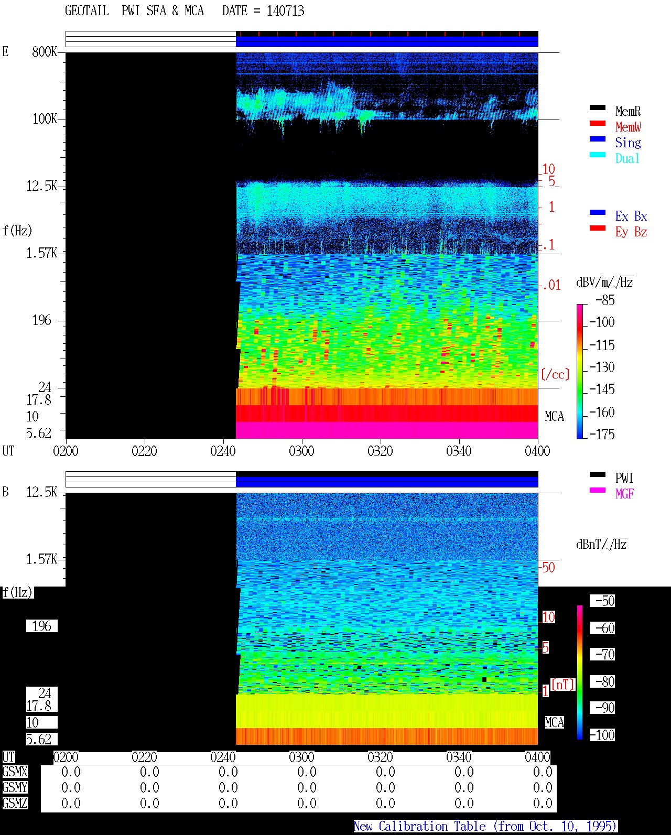The width and height of the screenshot is (671, 835).
Task: Click the black MemR legend swatch
Action: click(598, 107)
